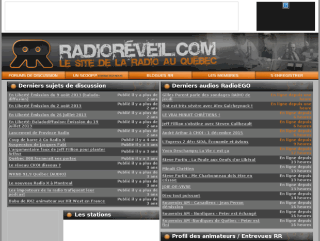Image resolution: width=320 pixels, height=241 pixels.
Task: Click the Derniers audios RadioEGO header
Action: (237, 86)
